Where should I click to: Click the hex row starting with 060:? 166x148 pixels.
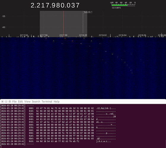(58, 125)
